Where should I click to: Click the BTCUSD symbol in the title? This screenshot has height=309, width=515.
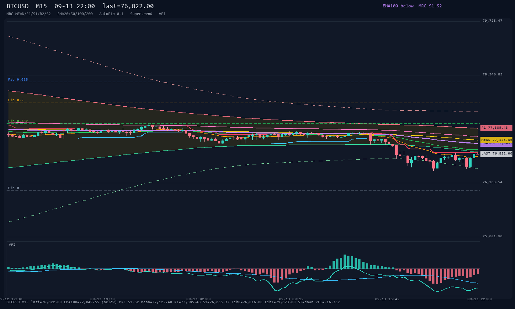click(18, 6)
